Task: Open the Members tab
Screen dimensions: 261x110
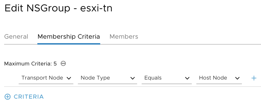Action: (124, 37)
